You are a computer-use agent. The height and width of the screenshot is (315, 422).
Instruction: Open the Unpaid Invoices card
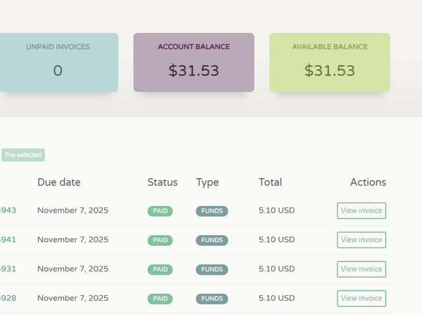(58, 62)
